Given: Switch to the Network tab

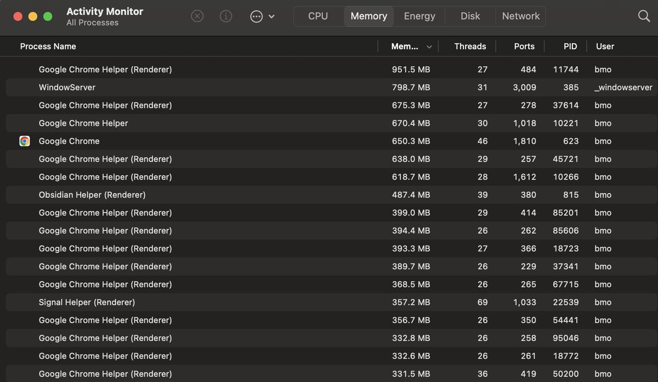Looking at the screenshot, I should pos(521,16).
